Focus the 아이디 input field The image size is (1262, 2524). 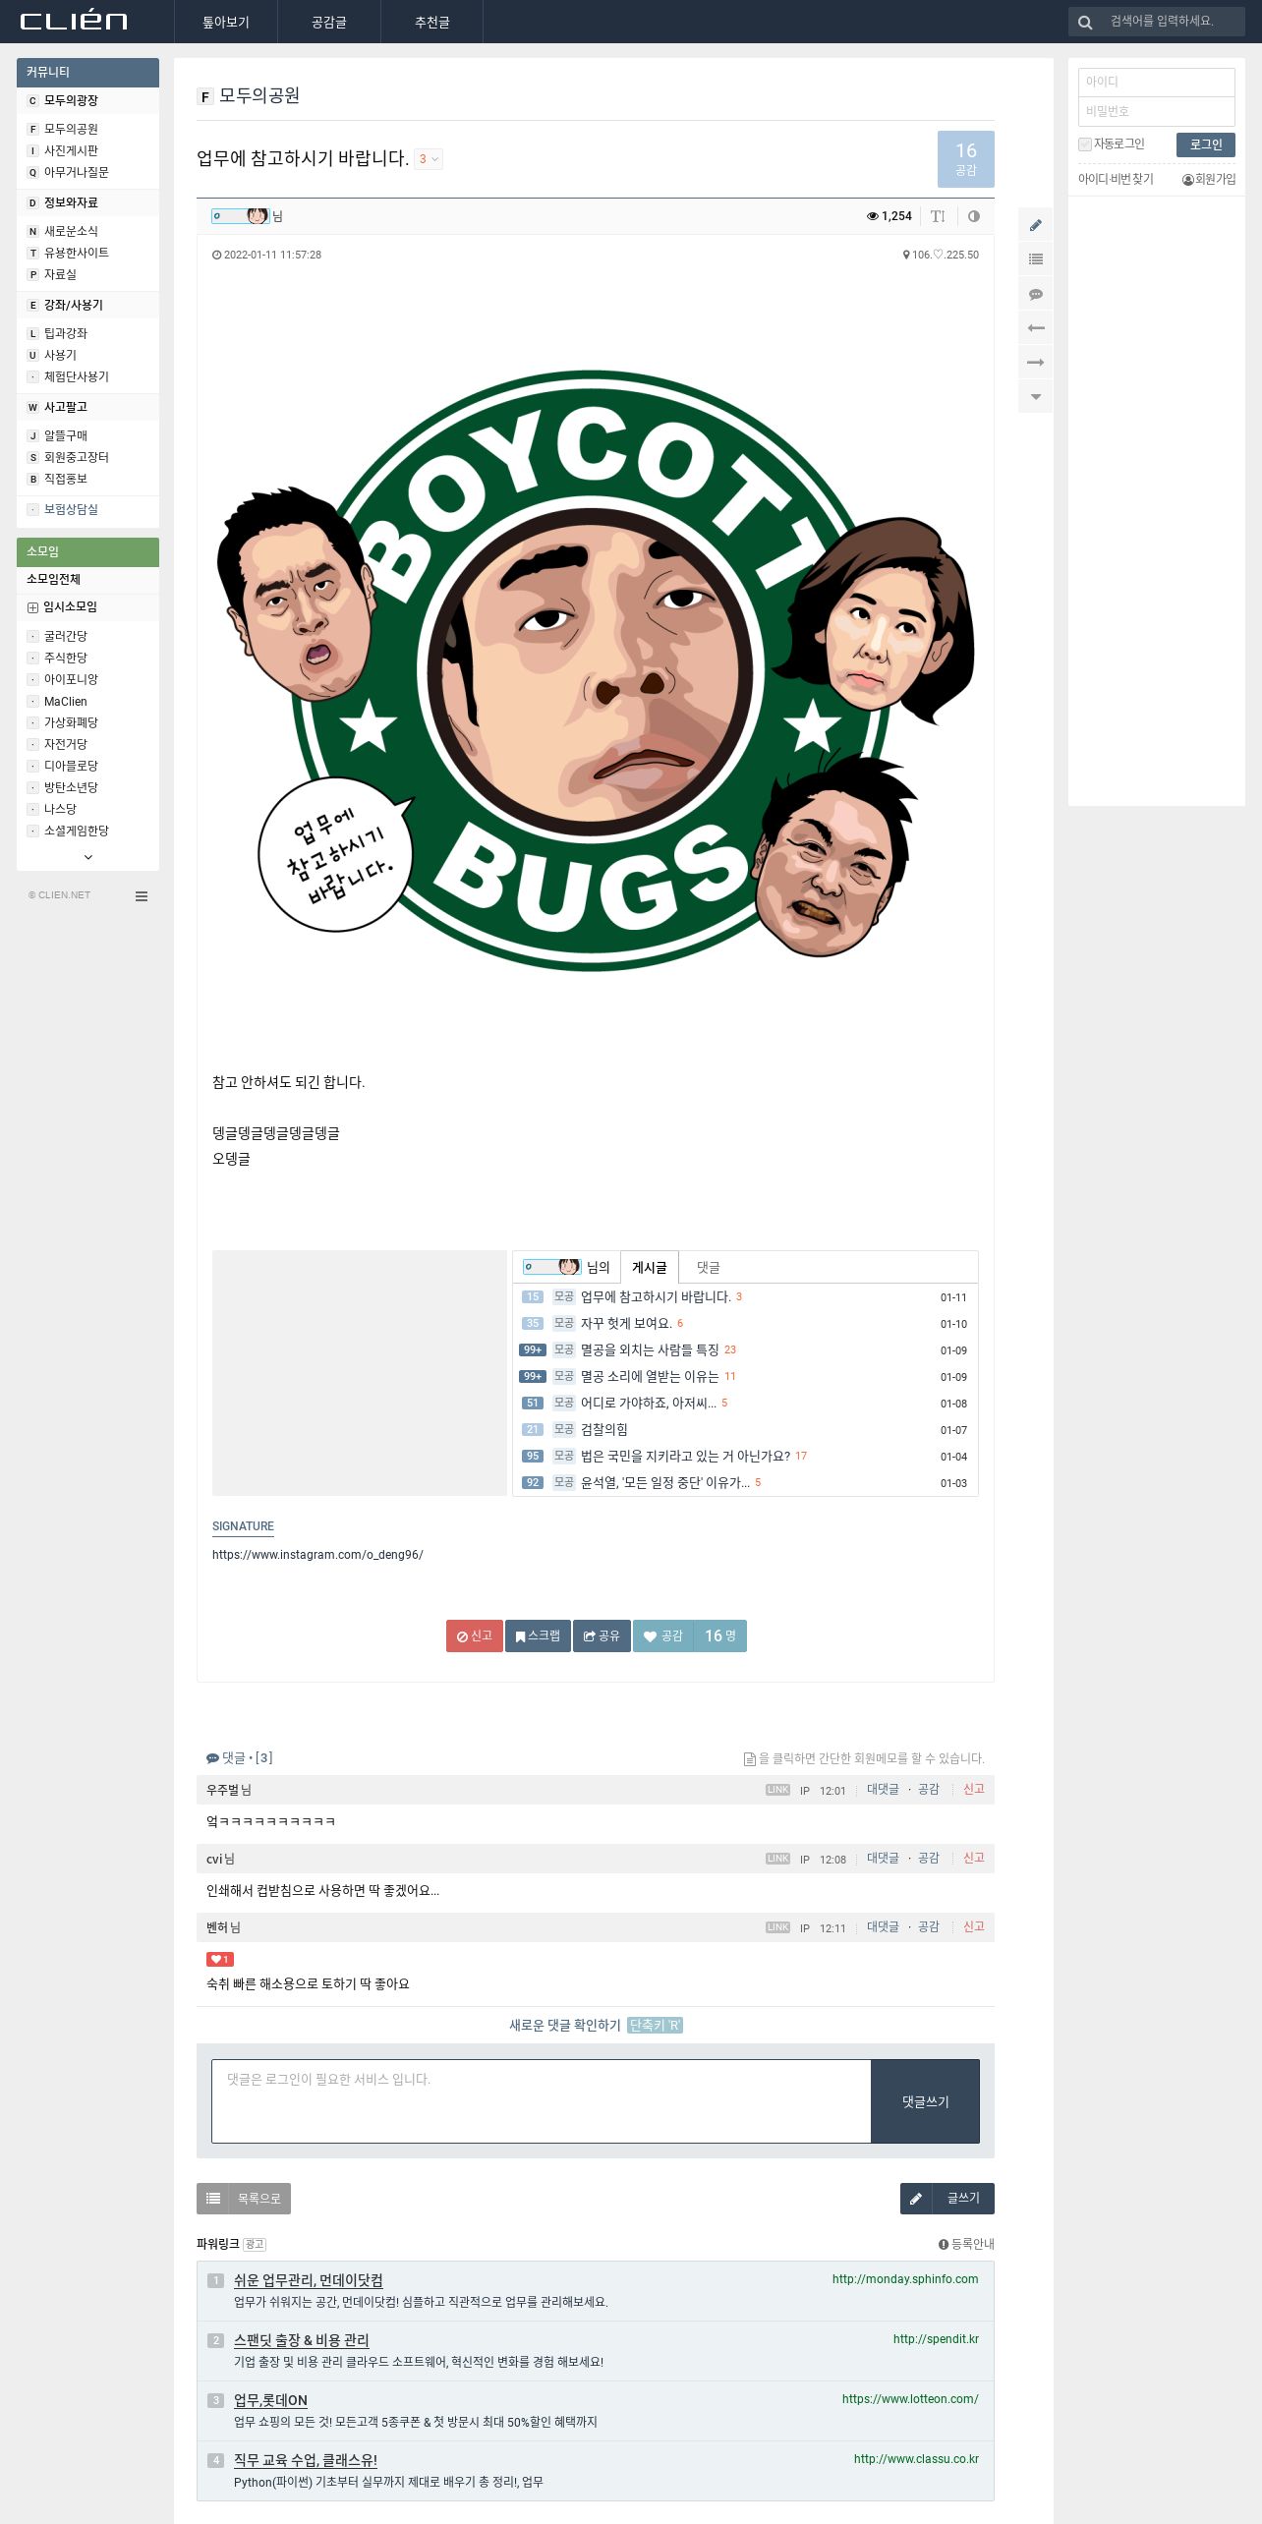(1157, 82)
